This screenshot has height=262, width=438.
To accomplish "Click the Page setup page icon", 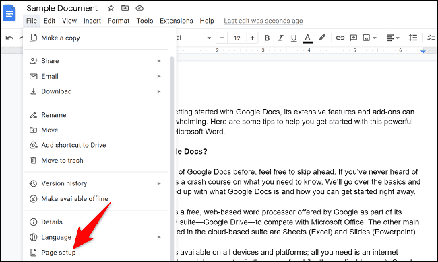I will tap(33, 253).
